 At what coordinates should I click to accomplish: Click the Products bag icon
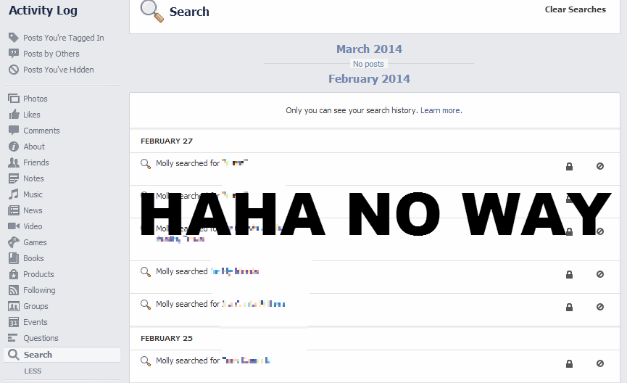coord(14,274)
